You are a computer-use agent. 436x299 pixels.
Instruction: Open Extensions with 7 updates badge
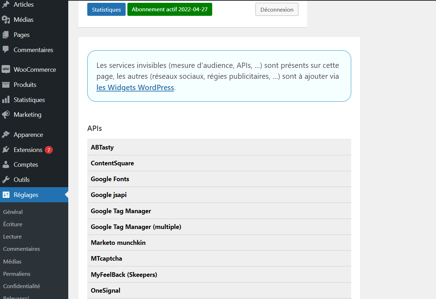pyautogui.click(x=28, y=150)
